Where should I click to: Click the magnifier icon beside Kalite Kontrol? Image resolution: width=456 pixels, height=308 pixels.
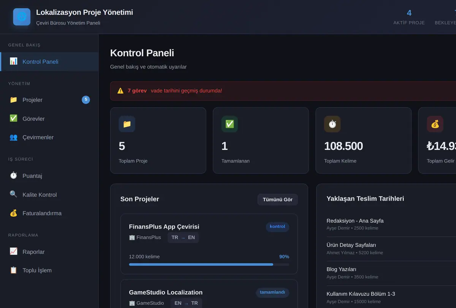coord(13,194)
